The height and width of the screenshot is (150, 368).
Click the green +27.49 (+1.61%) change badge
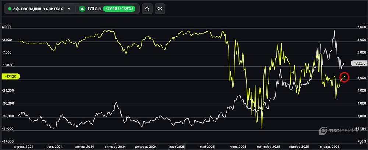pyautogui.click(x=119, y=9)
